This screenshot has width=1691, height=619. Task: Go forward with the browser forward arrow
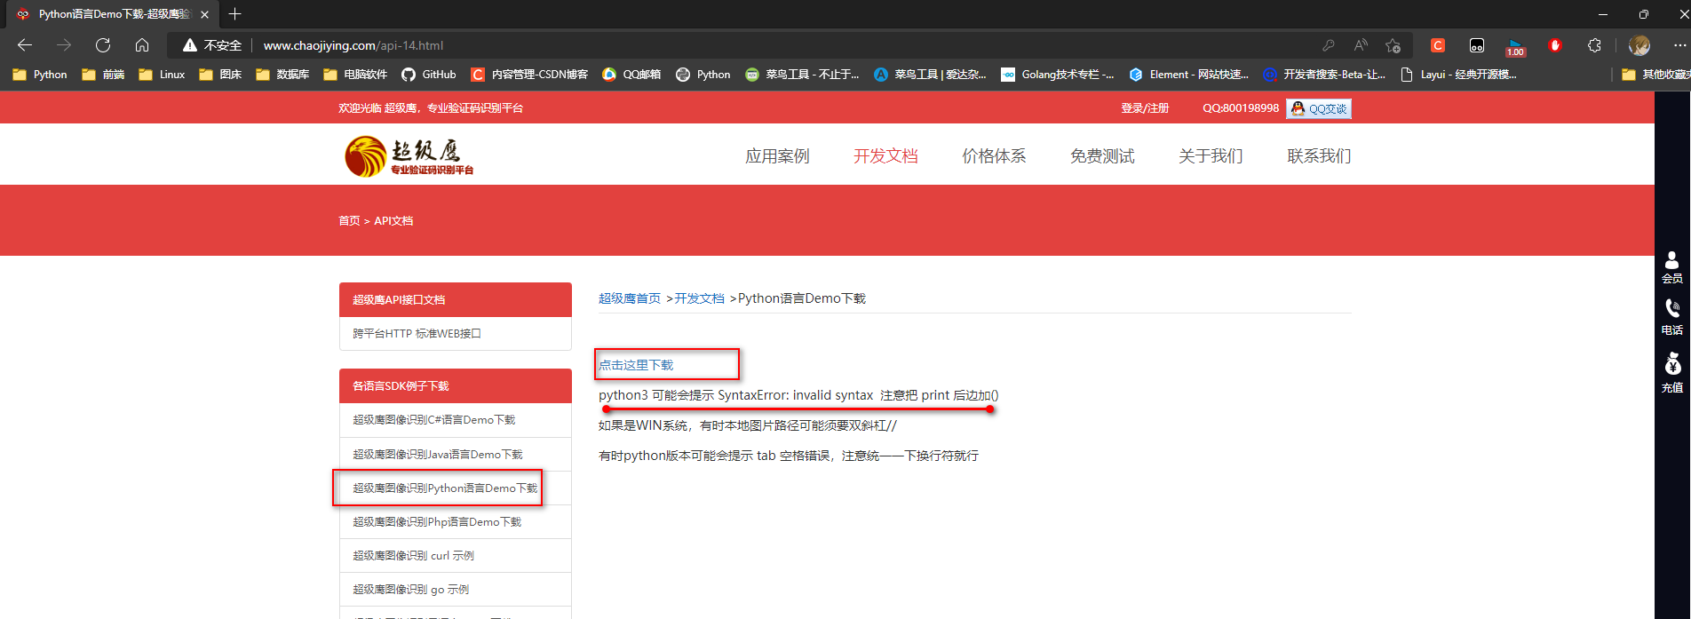[x=64, y=45]
